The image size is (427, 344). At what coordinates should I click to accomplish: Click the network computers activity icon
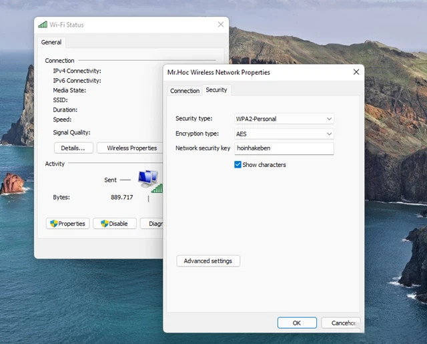(x=149, y=181)
